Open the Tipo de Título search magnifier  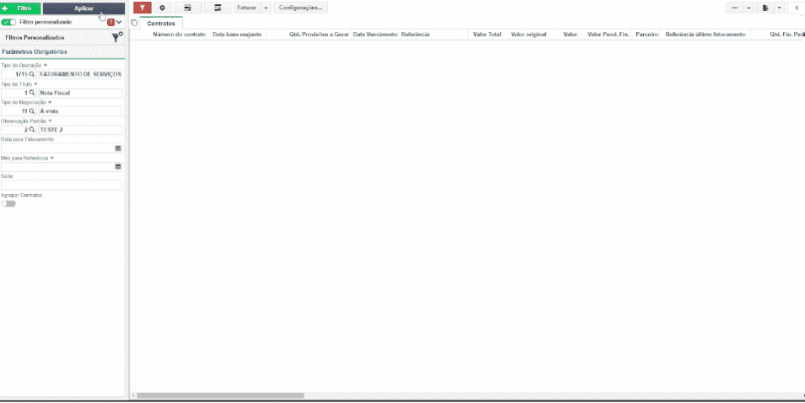tap(32, 93)
